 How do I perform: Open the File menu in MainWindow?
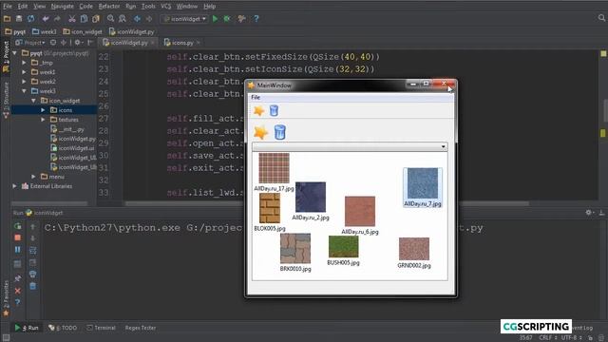(x=256, y=97)
